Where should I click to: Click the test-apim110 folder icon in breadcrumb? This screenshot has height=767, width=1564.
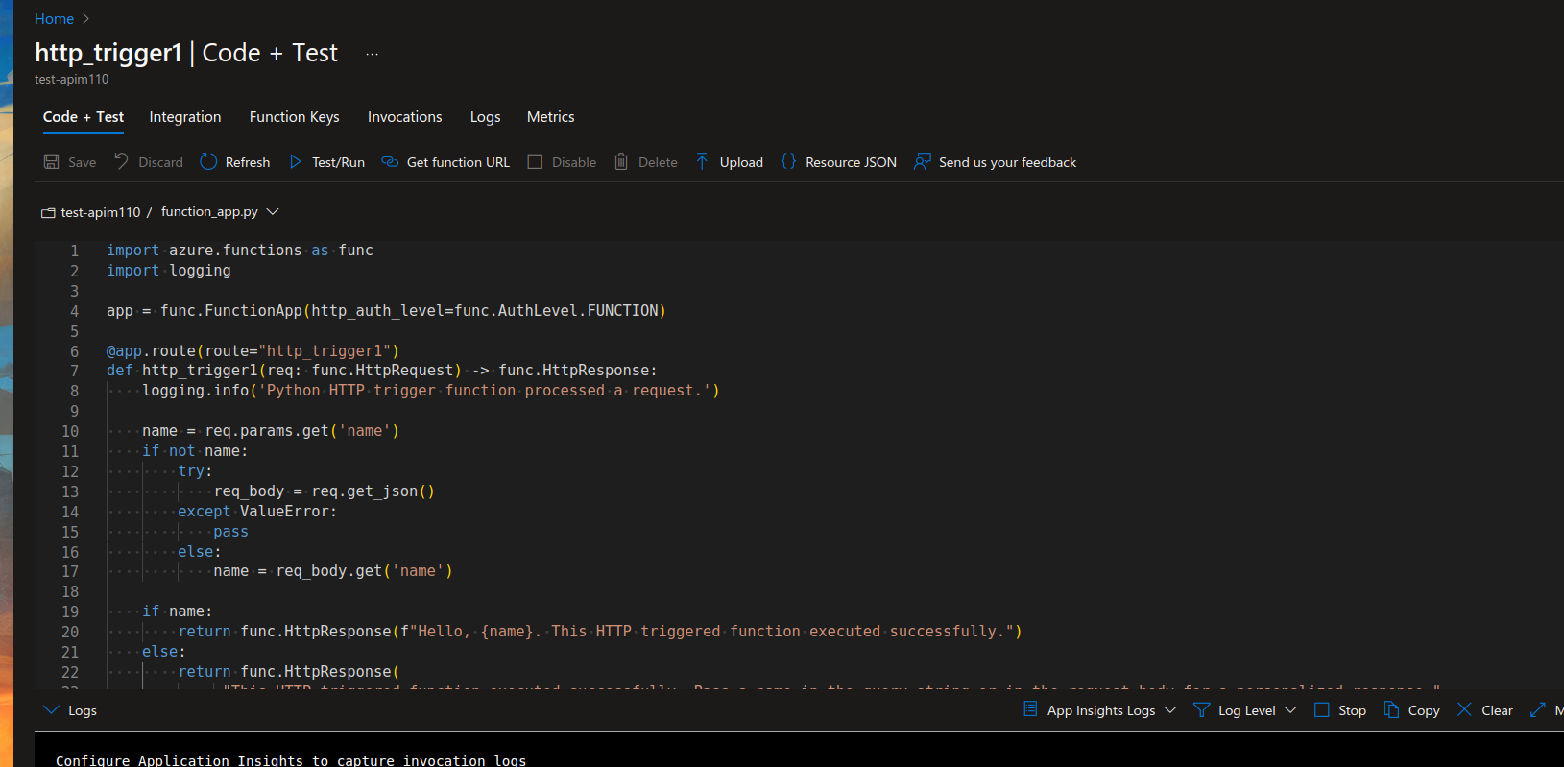pos(48,212)
